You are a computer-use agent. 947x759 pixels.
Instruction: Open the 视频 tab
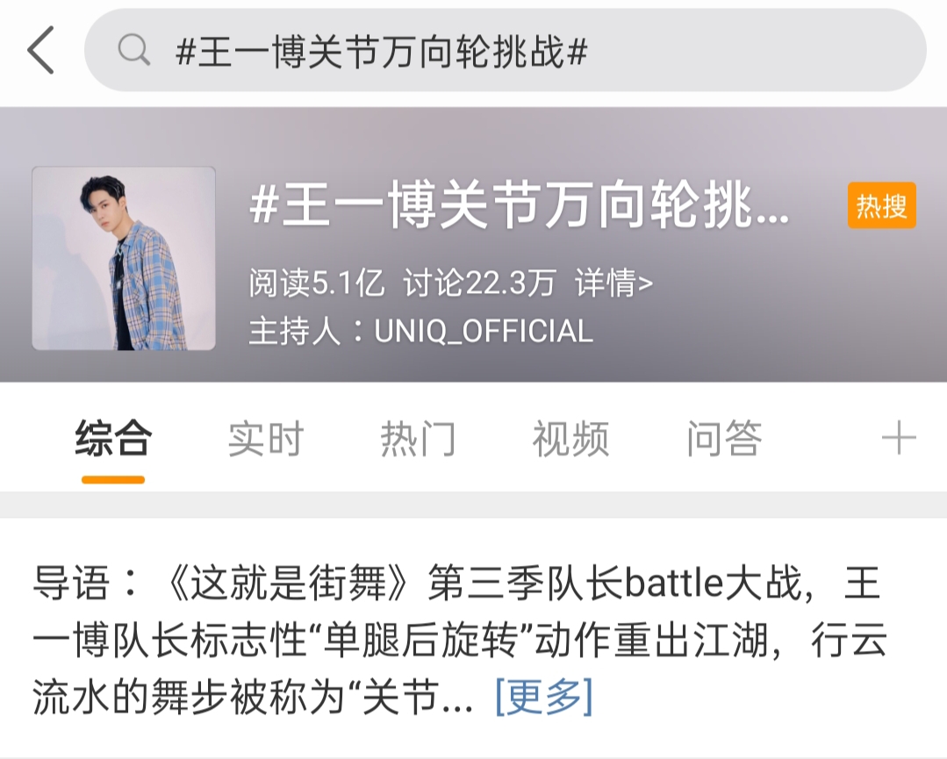[x=570, y=439]
